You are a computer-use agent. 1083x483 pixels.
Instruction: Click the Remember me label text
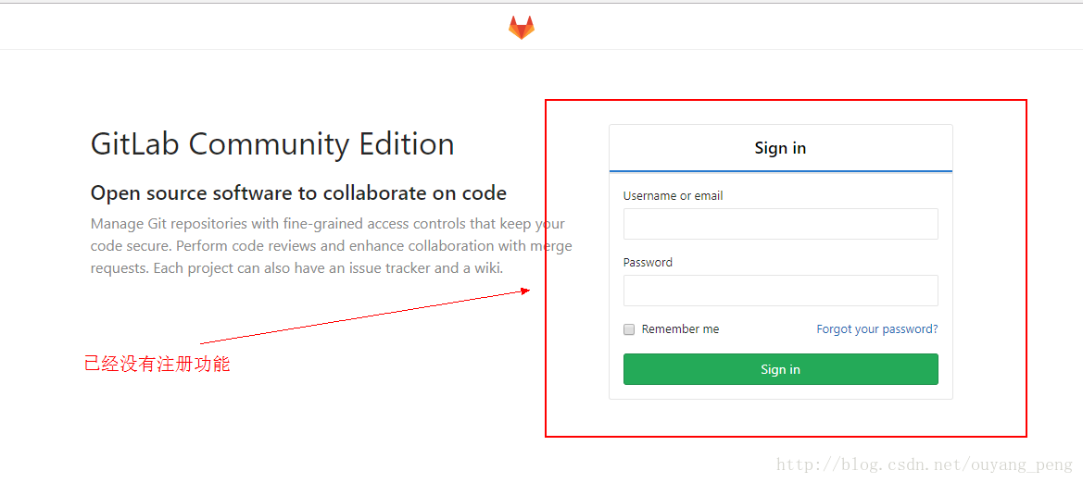point(680,329)
